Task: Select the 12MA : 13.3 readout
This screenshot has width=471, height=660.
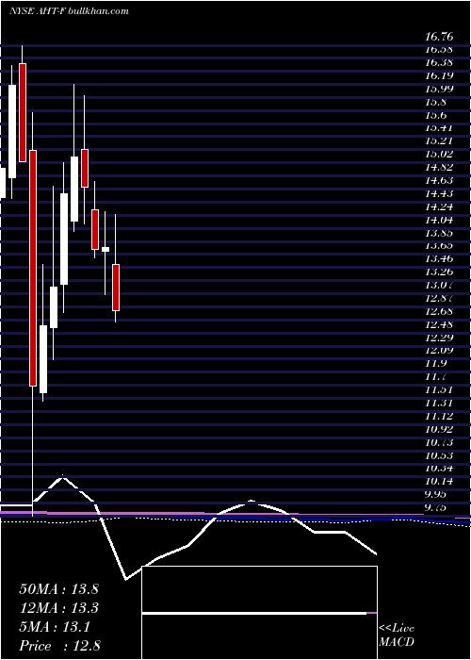Action: click(x=58, y=608)
